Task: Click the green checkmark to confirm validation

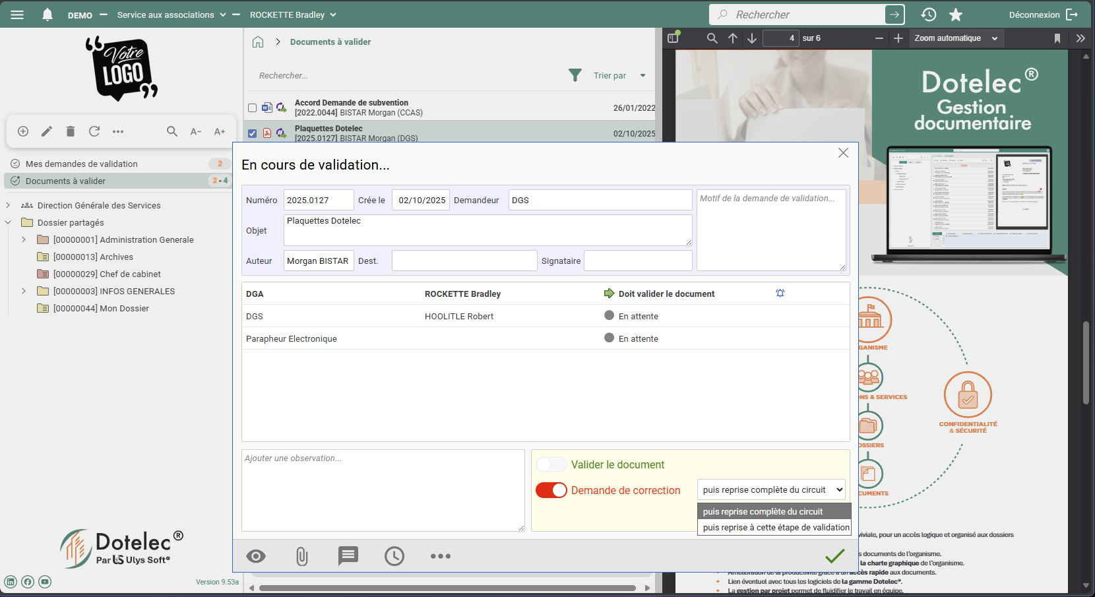Action: coord(834,556)
